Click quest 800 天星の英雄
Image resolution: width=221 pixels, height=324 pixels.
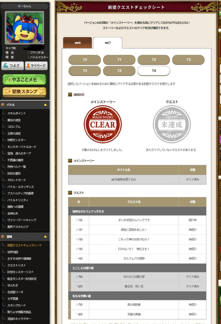134,314
